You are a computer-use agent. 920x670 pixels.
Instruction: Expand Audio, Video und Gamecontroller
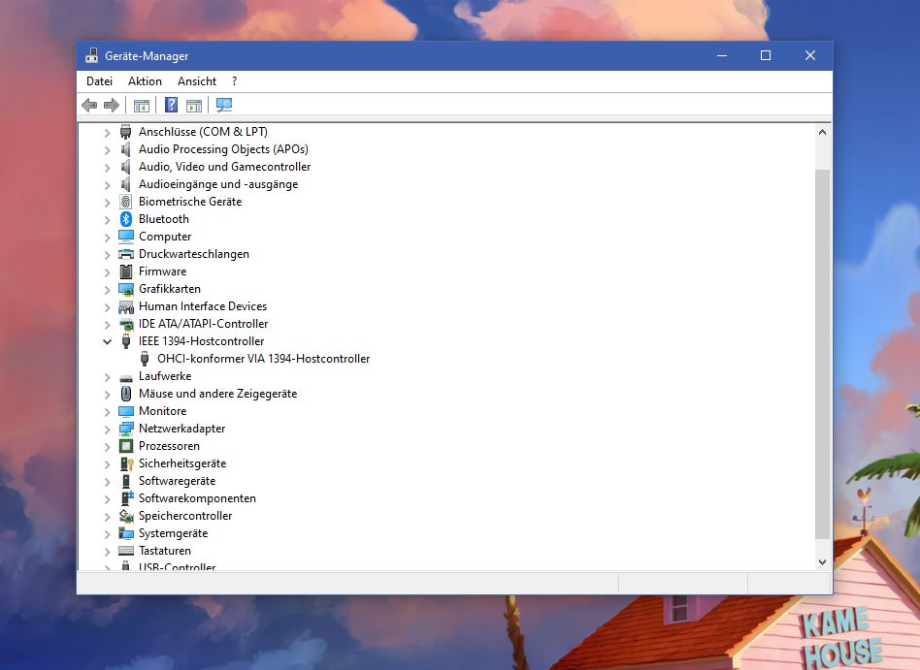click(107, 168)
